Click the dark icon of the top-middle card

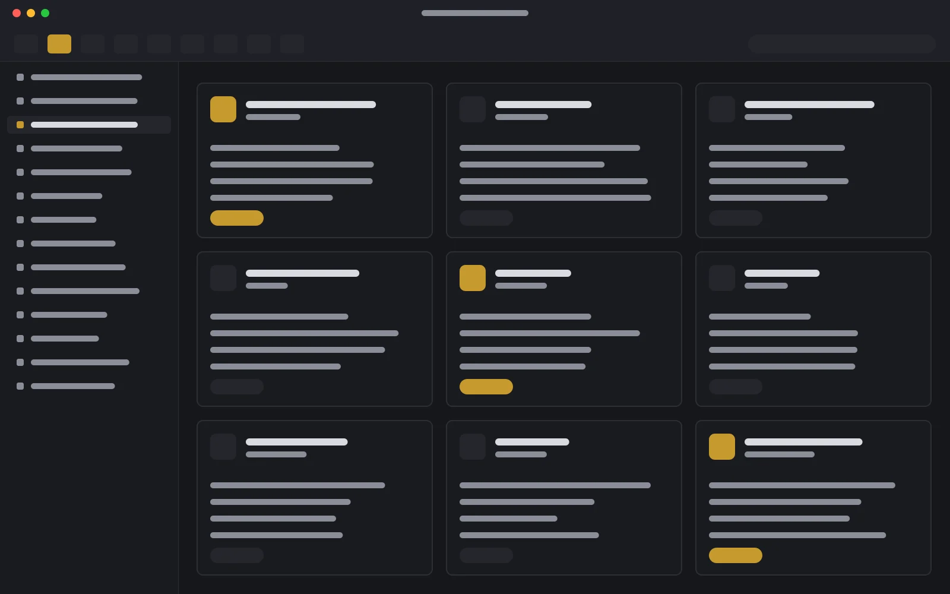pyautogui.click(x=473, y=109)
